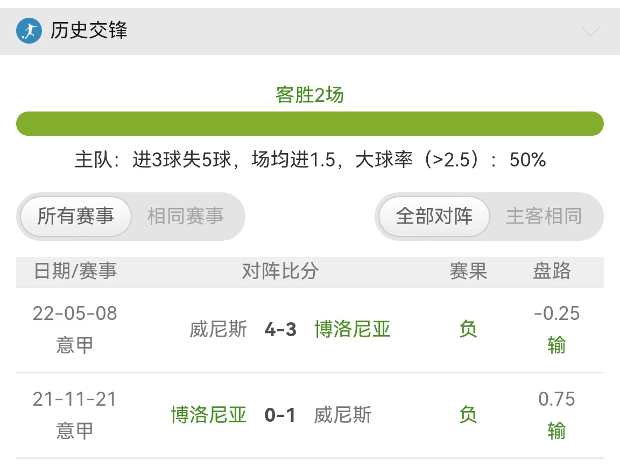Click the 0.75 handicap value

pos(556,399)
